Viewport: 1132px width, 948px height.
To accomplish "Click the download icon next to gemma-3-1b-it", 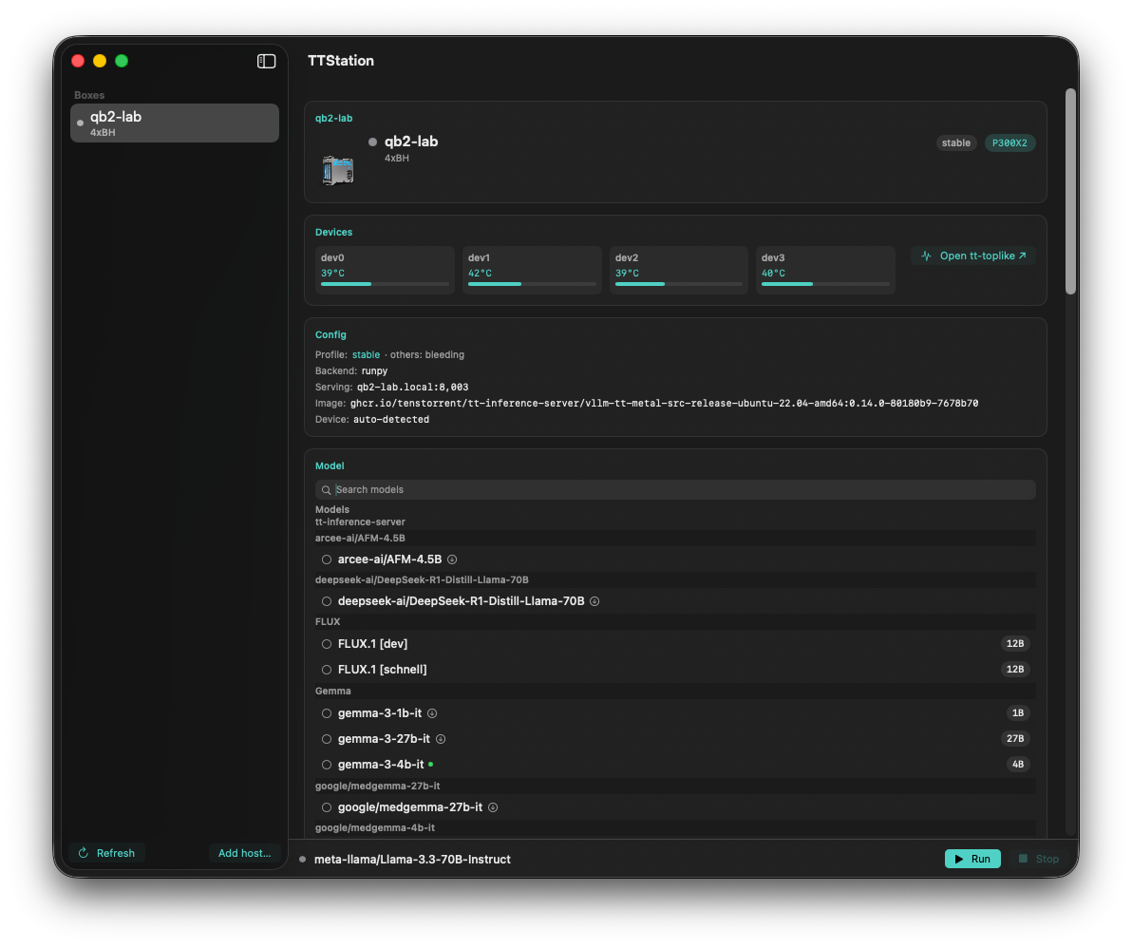I will [432, 713].
